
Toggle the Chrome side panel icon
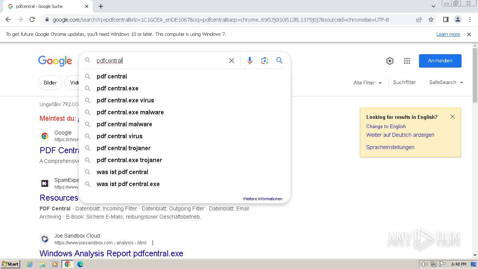446,19
